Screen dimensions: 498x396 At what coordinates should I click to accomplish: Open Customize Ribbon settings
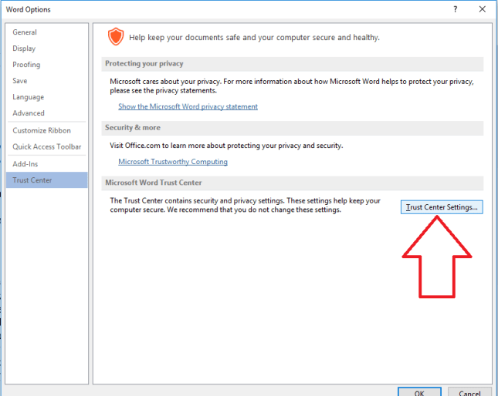[42, 130]
